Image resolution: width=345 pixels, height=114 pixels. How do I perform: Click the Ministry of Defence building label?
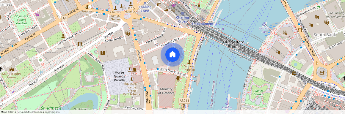(166, 91)
